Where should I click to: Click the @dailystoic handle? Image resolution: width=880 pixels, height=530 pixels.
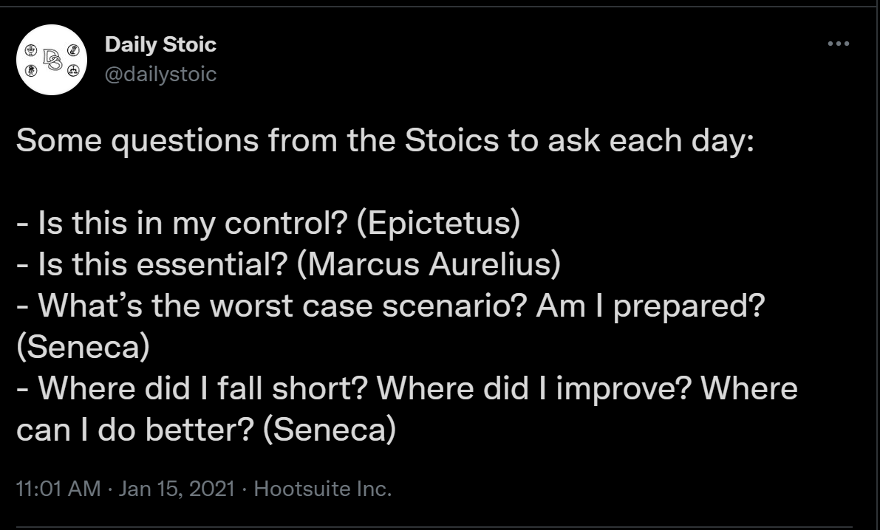[x=160, y=74]
